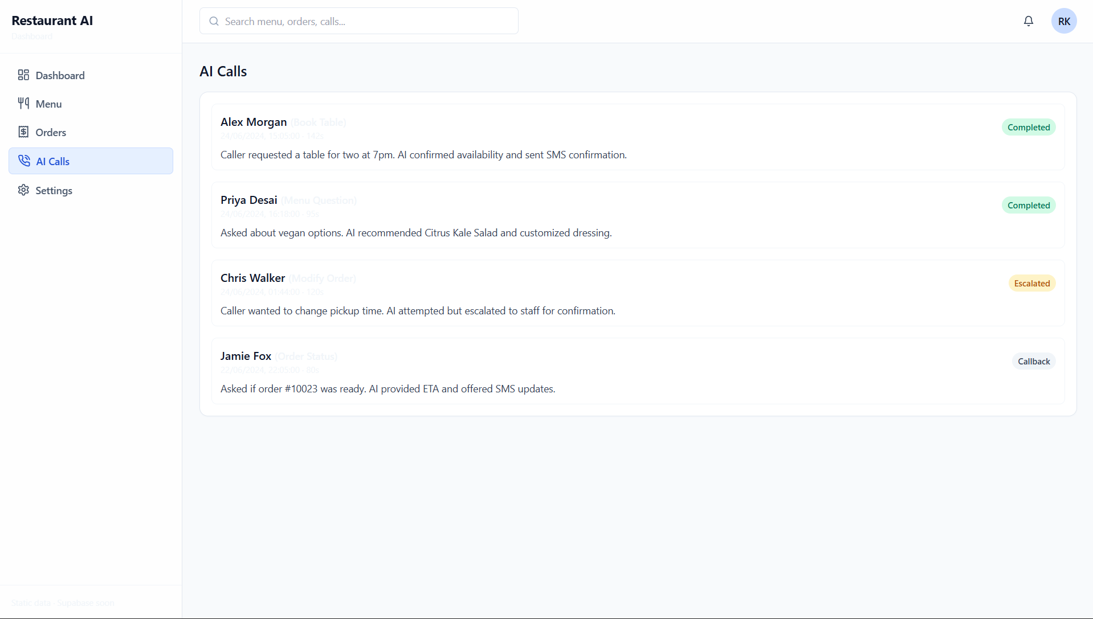This screenshot has height=619, width=1093.
Task: Click the Escalated badge on Chris Walker
Action: [x=1032, y=284]
